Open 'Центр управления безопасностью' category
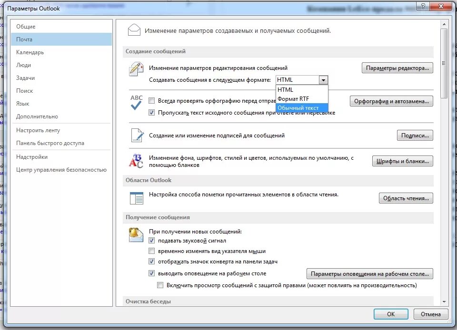Viewport: 457px width, 330px height. tap(61, 170)
